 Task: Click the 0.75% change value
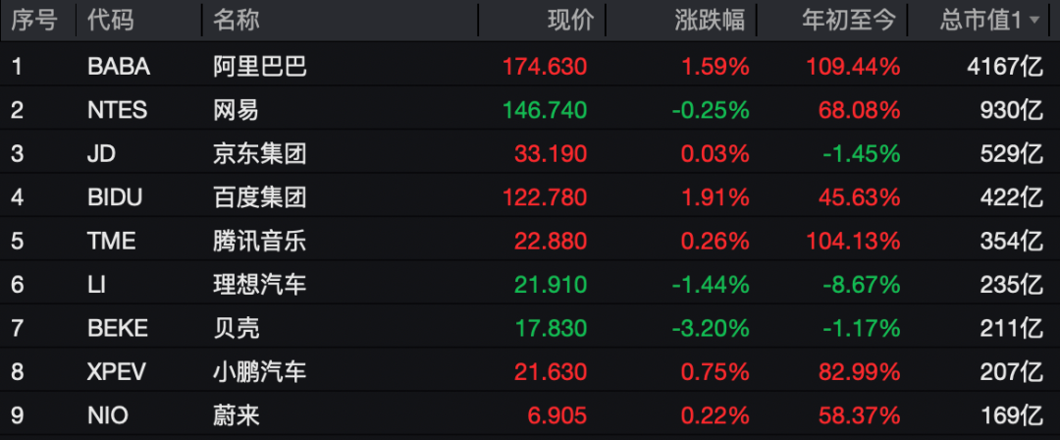pyautogui.click(x=715, y=371)
